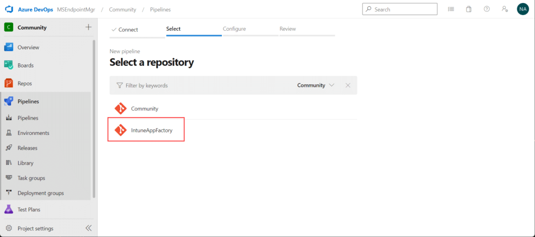
Task: Open the Azure DevOps home link
Action: point(36,9)
